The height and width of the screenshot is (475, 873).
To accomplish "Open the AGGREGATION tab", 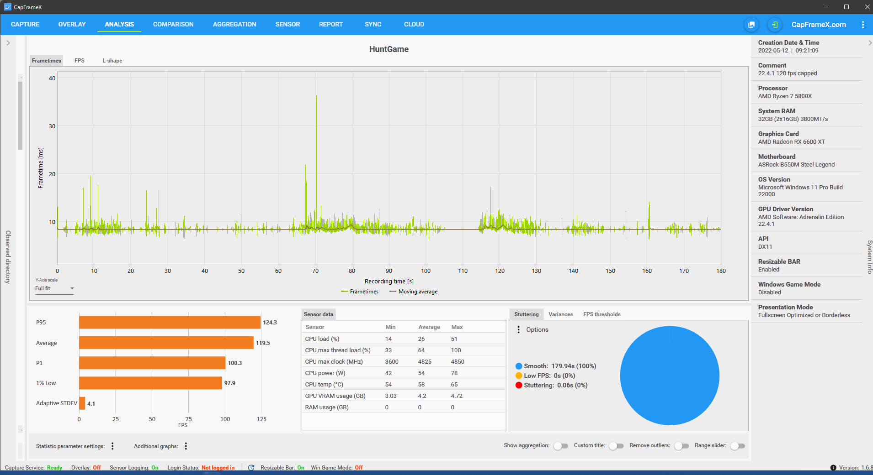I will pyautogui.click(x=234, y=24).
